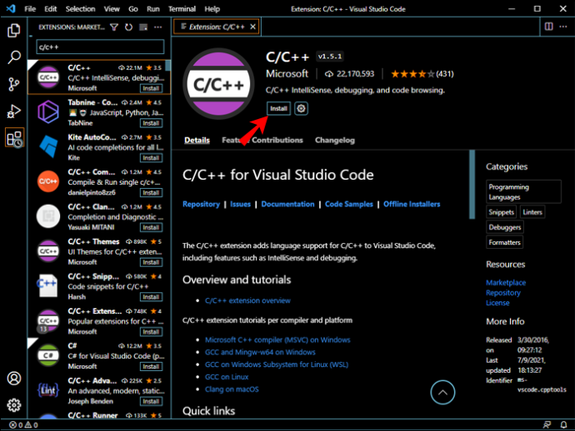Click the large C/C++ extension logo
Screen dimensions: 575x431
pyautogui.click(x=218, y=84)
